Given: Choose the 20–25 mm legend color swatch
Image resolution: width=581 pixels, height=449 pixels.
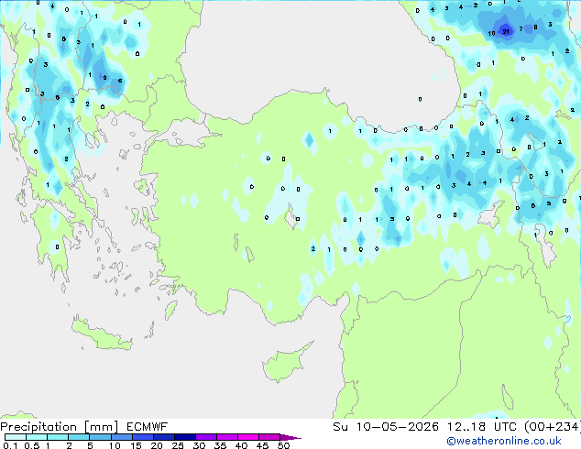Looking at the screenshot, I should (163, 437).
